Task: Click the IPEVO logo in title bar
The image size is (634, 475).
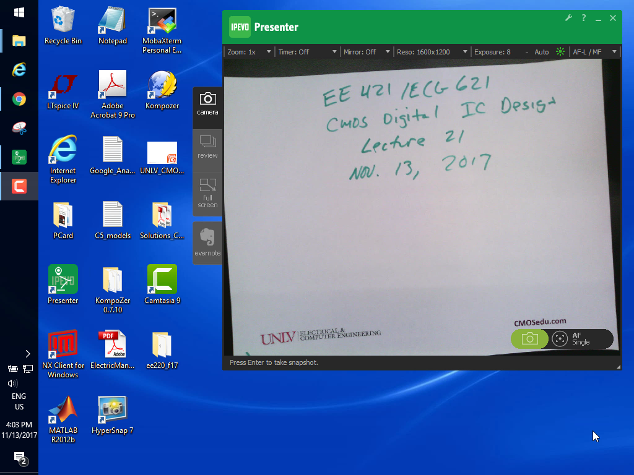Action: (x=240, y=27)
